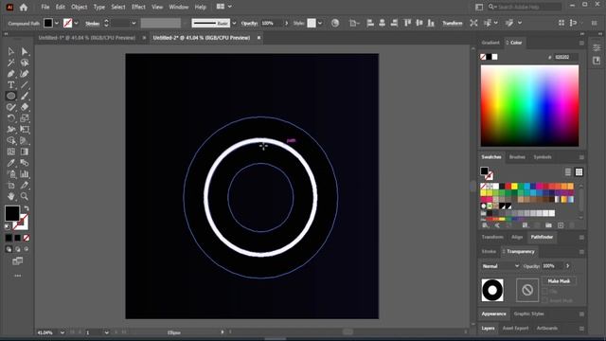Open the Effect menu
Screen dimensions: 606x341
pos(138,7)
